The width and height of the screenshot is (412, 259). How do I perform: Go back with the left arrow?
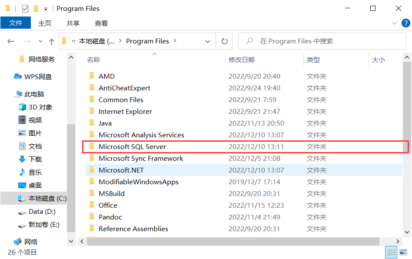[x=11, y=41]
